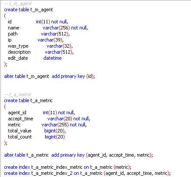Click the 'path' column name
Image resolution: width=191 pixels, height=177 pixels.
[x=13, y=34]
